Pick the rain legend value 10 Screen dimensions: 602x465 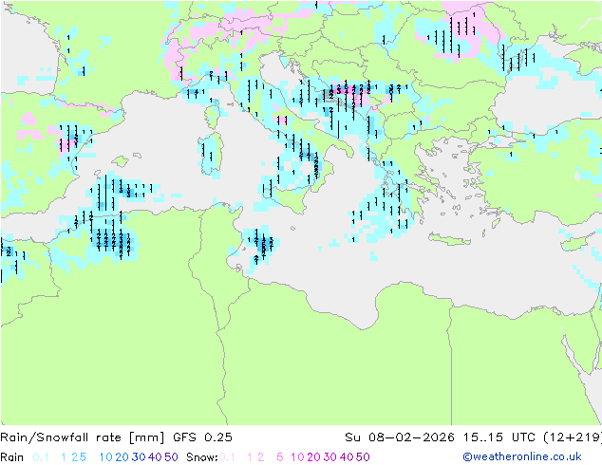[x=106, y=456]
